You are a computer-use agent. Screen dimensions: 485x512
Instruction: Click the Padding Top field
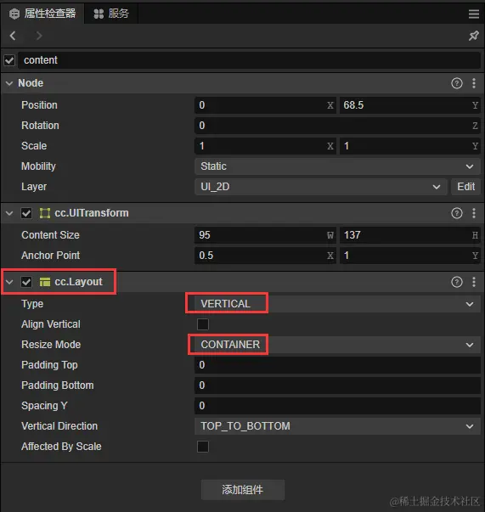coord(337,365)
